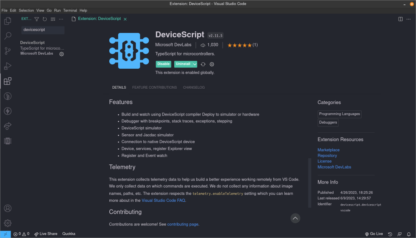416x238 pixels.
Task: Click the sync icon next to Uninstall
Action: (203, 64)
